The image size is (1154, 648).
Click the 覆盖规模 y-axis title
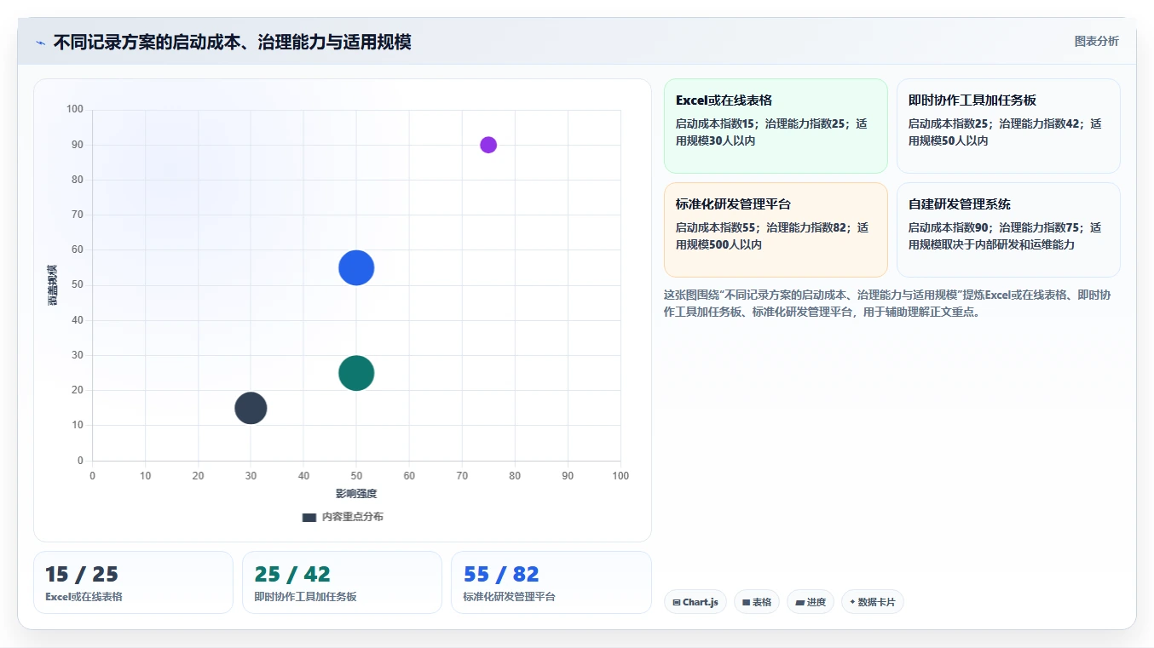pyautogui.click(x=53, y=285)
